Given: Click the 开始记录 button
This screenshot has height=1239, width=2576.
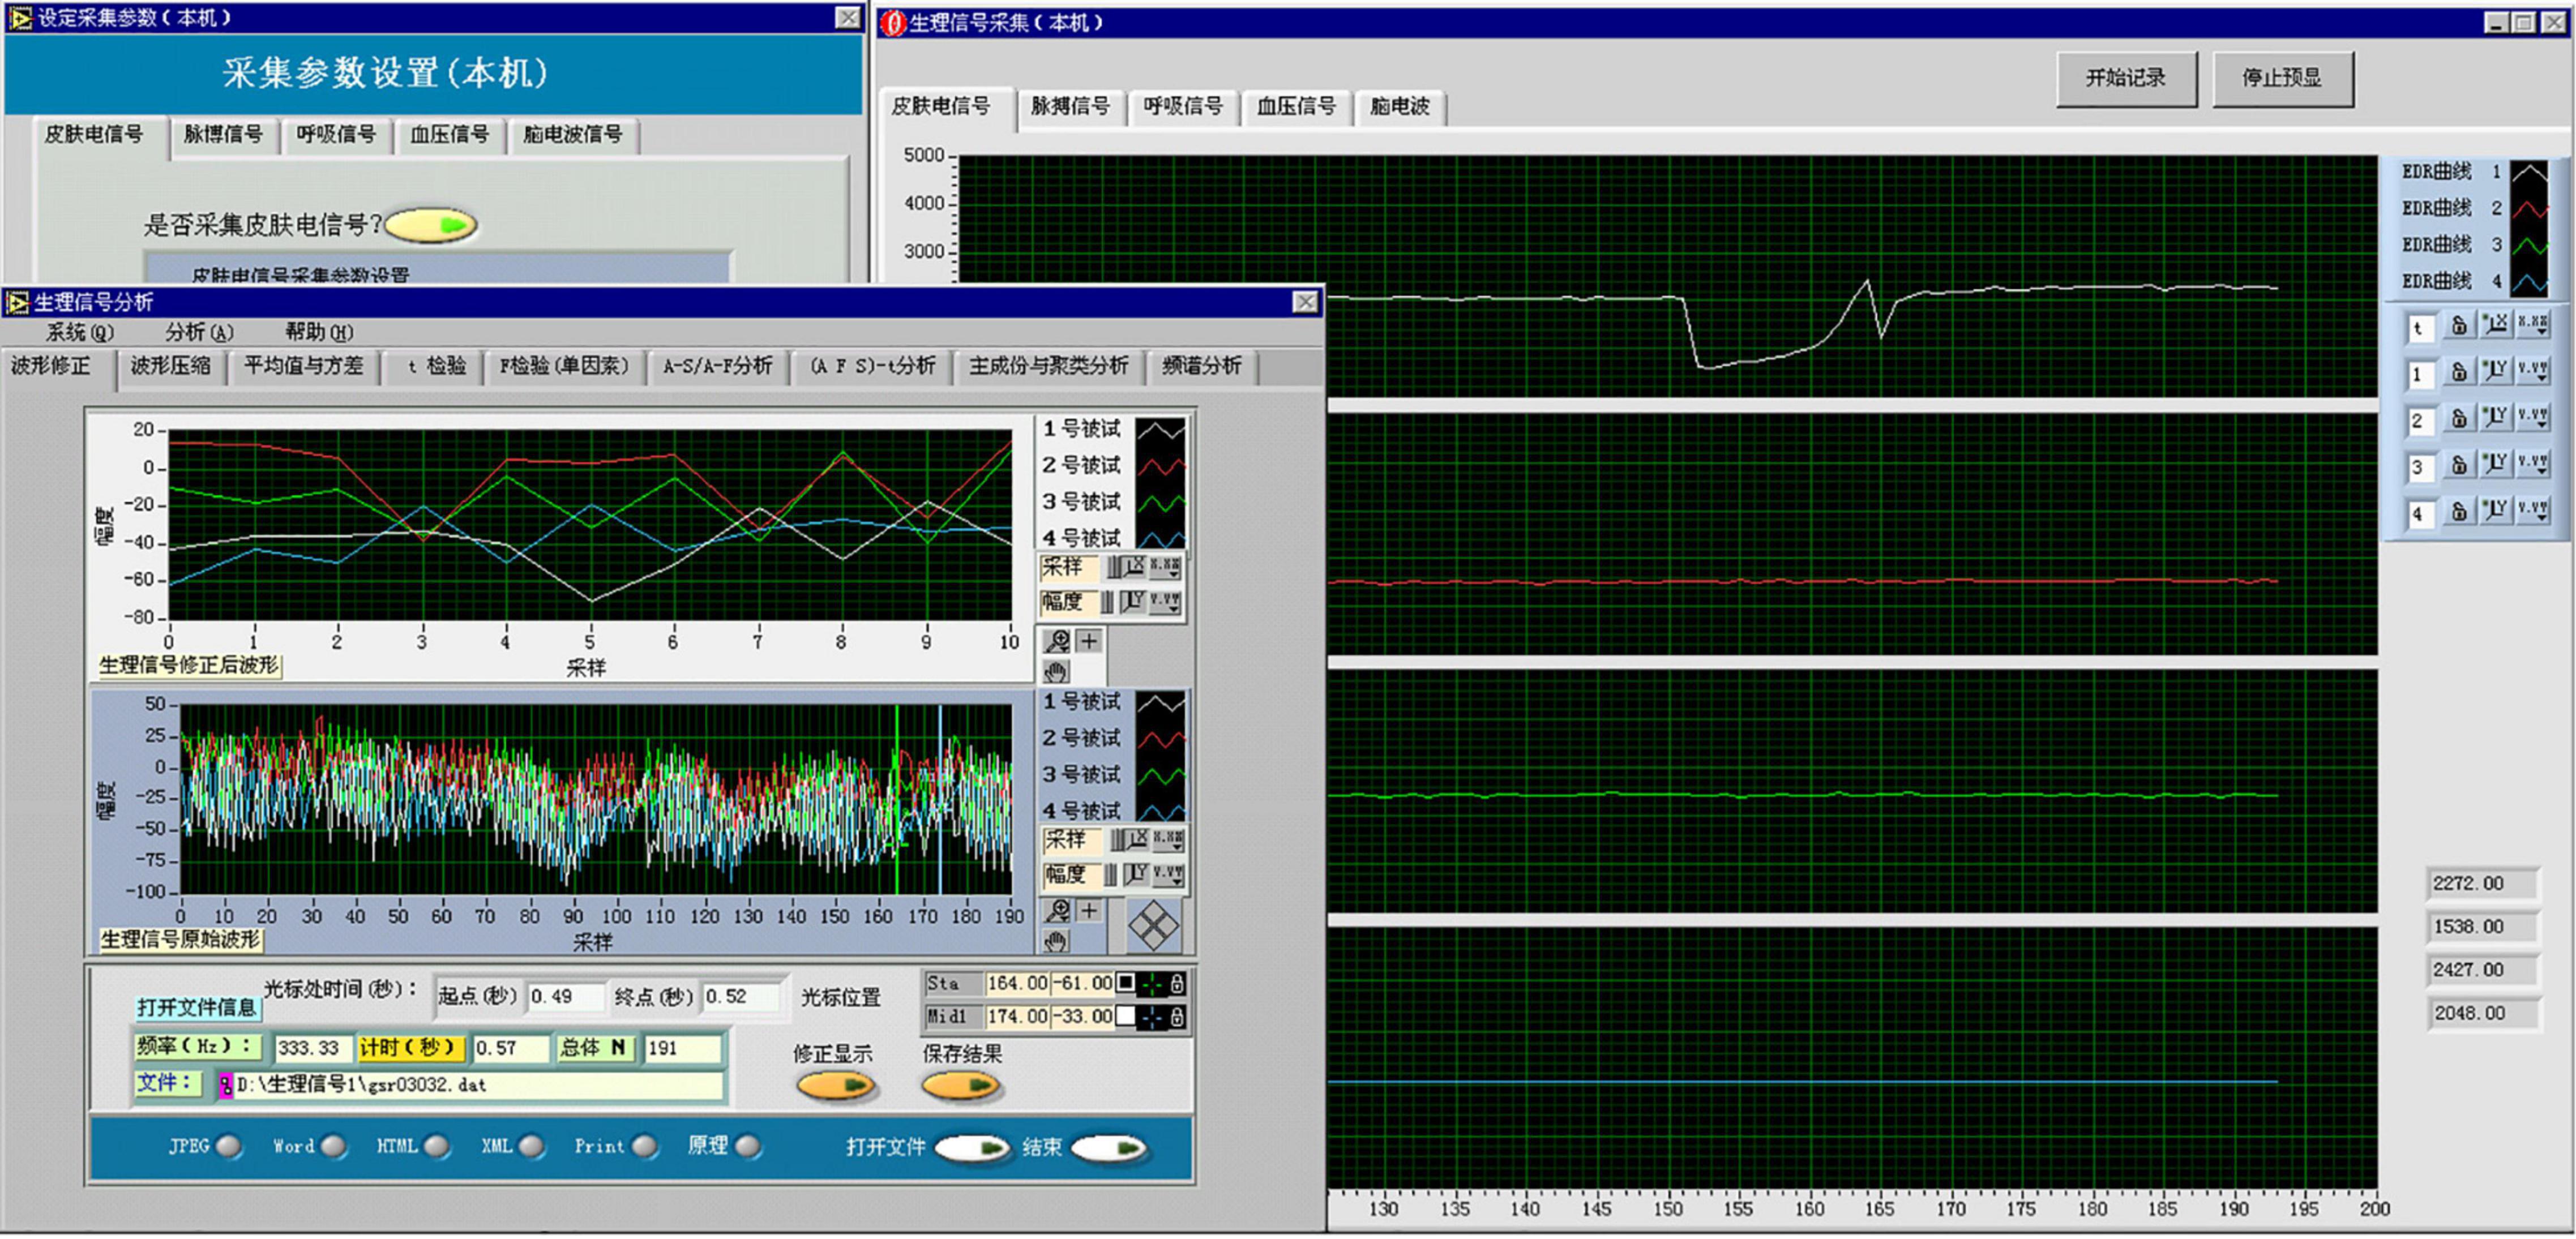Looking at the screenshot, I should point(2126,78).
